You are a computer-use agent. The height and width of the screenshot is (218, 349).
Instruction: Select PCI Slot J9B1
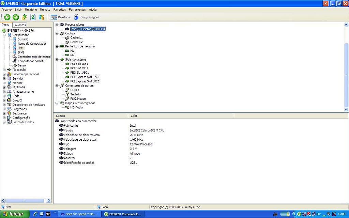[x=79, y=68]
